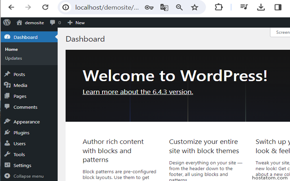Open Updates in Dashboard submenu
290x181 pixels.
pyautogui.click(x=14, y=58)
